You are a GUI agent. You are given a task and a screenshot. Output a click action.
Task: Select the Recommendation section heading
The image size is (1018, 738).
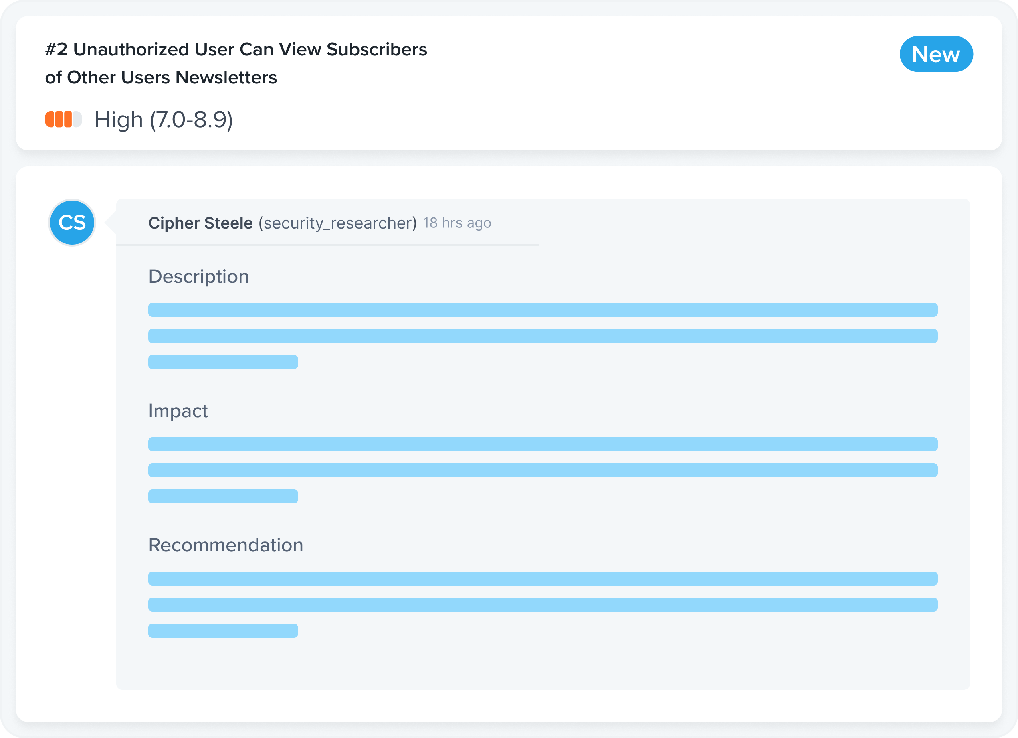(x=226, y=545)
